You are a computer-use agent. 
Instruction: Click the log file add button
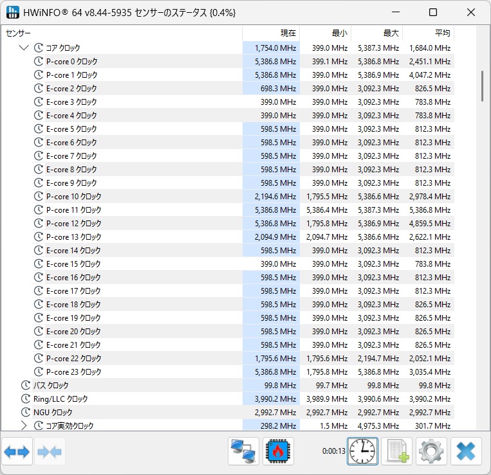[x=397, y=451]
